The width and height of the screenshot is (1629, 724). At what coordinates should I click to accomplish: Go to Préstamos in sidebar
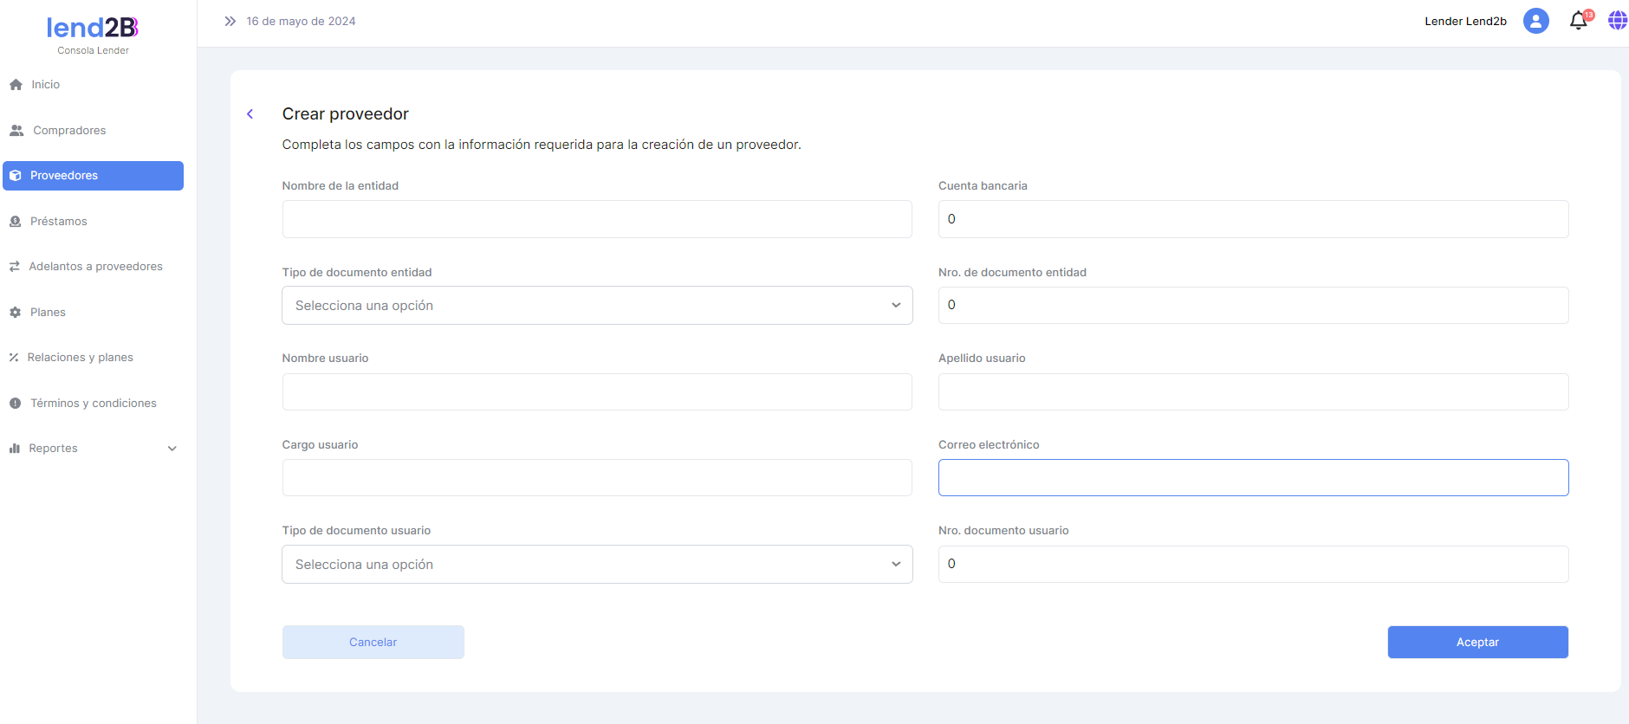point(58,222)
